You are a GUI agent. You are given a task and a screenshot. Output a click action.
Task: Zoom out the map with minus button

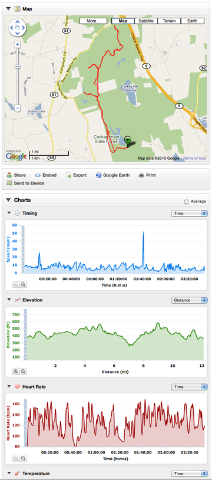click(x=18, y=108)
